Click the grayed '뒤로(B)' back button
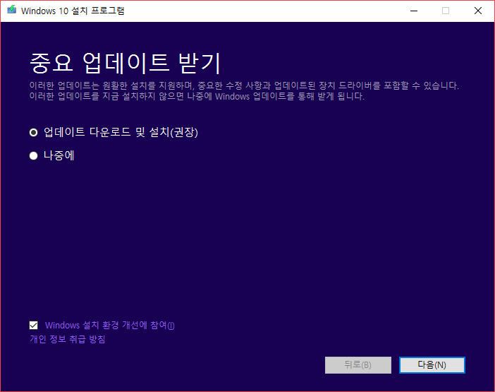 coord(358,365)
